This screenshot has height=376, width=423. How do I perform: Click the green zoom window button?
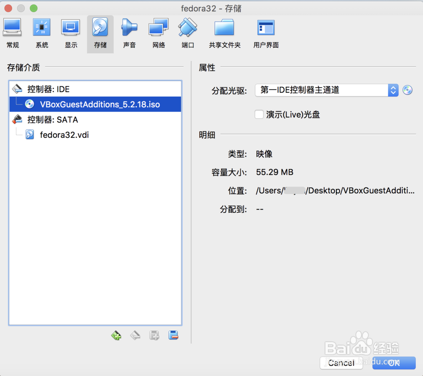tap(34, 8)
